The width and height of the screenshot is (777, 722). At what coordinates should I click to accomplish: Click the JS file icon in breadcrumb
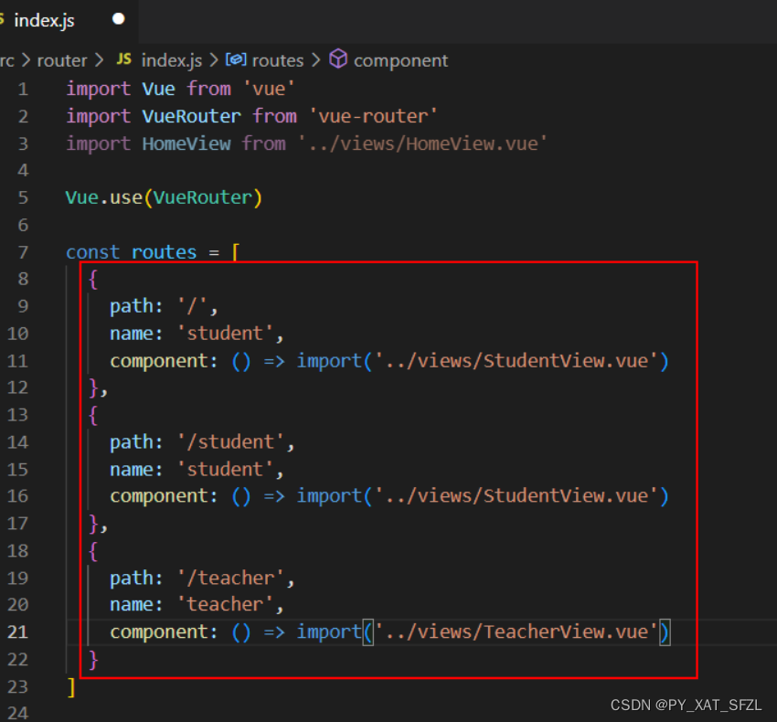[124, 59]
